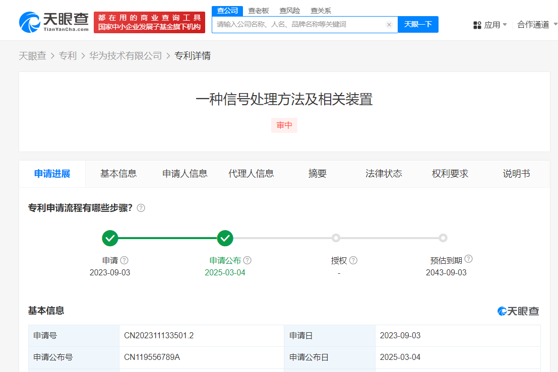
Task: Select the 查公司 search tab
Action: [227, 11]
